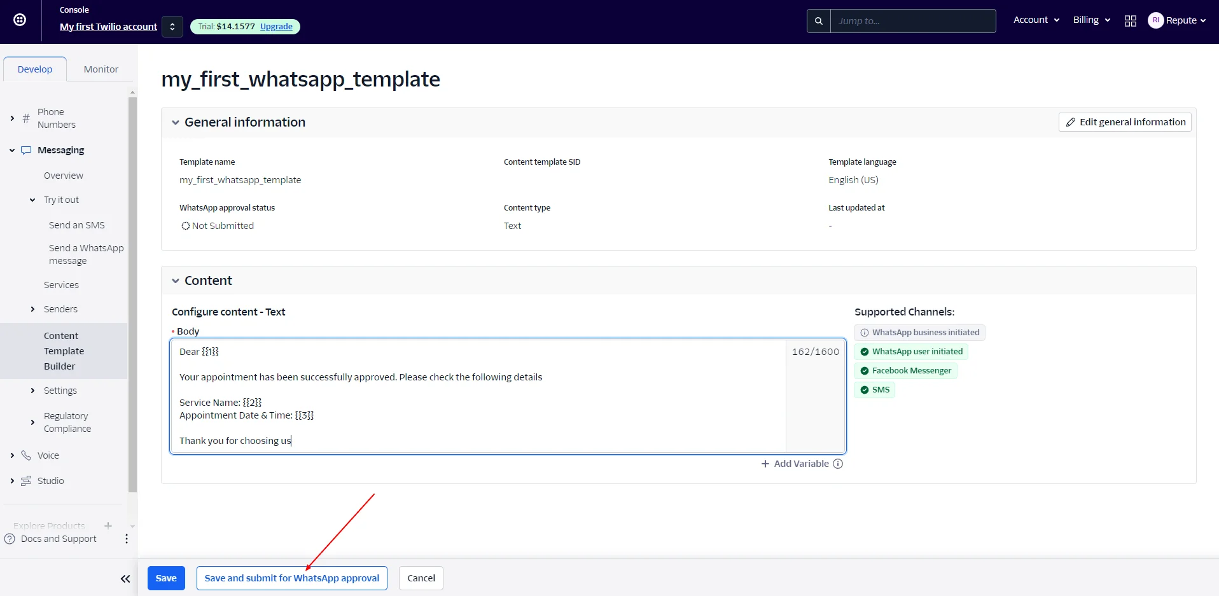
Task: Open the Docs and Support kebab menu
Action: 127,539
